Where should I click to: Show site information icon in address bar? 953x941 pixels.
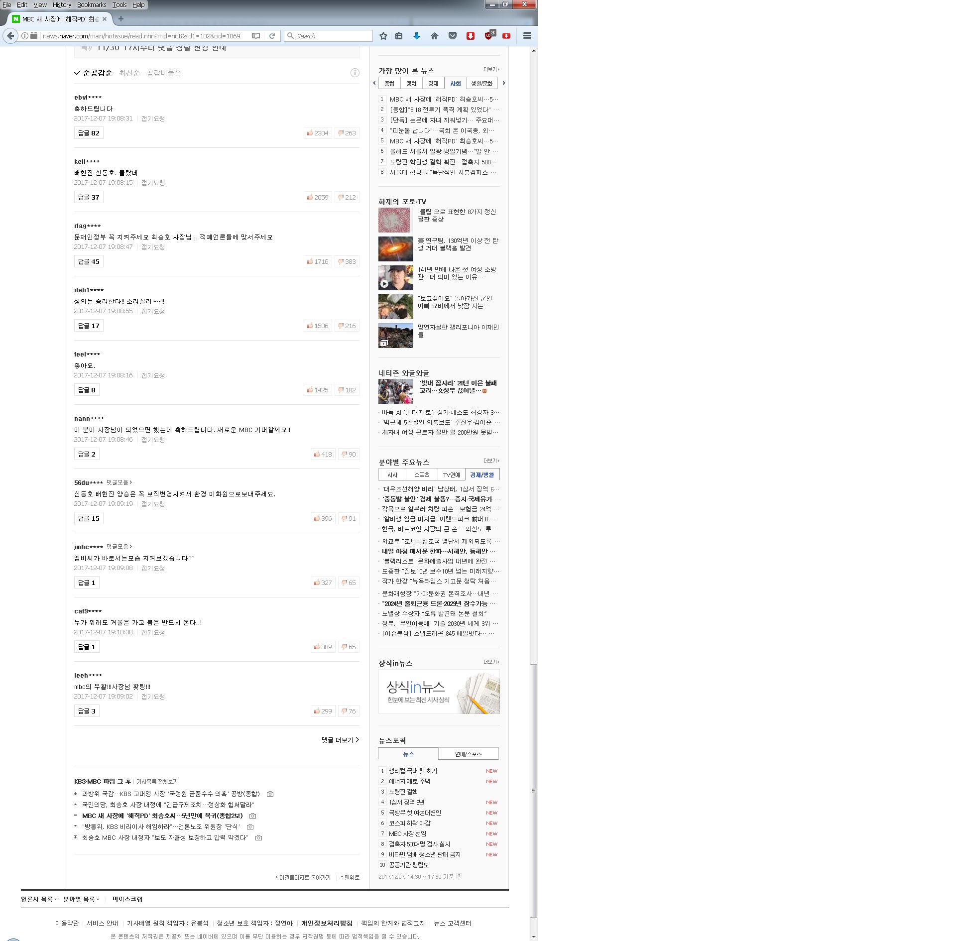point(24,36)
